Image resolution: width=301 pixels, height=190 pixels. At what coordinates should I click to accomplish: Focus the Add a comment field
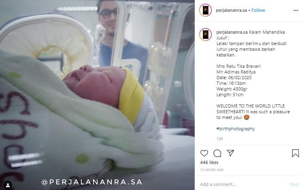[244, 184]
